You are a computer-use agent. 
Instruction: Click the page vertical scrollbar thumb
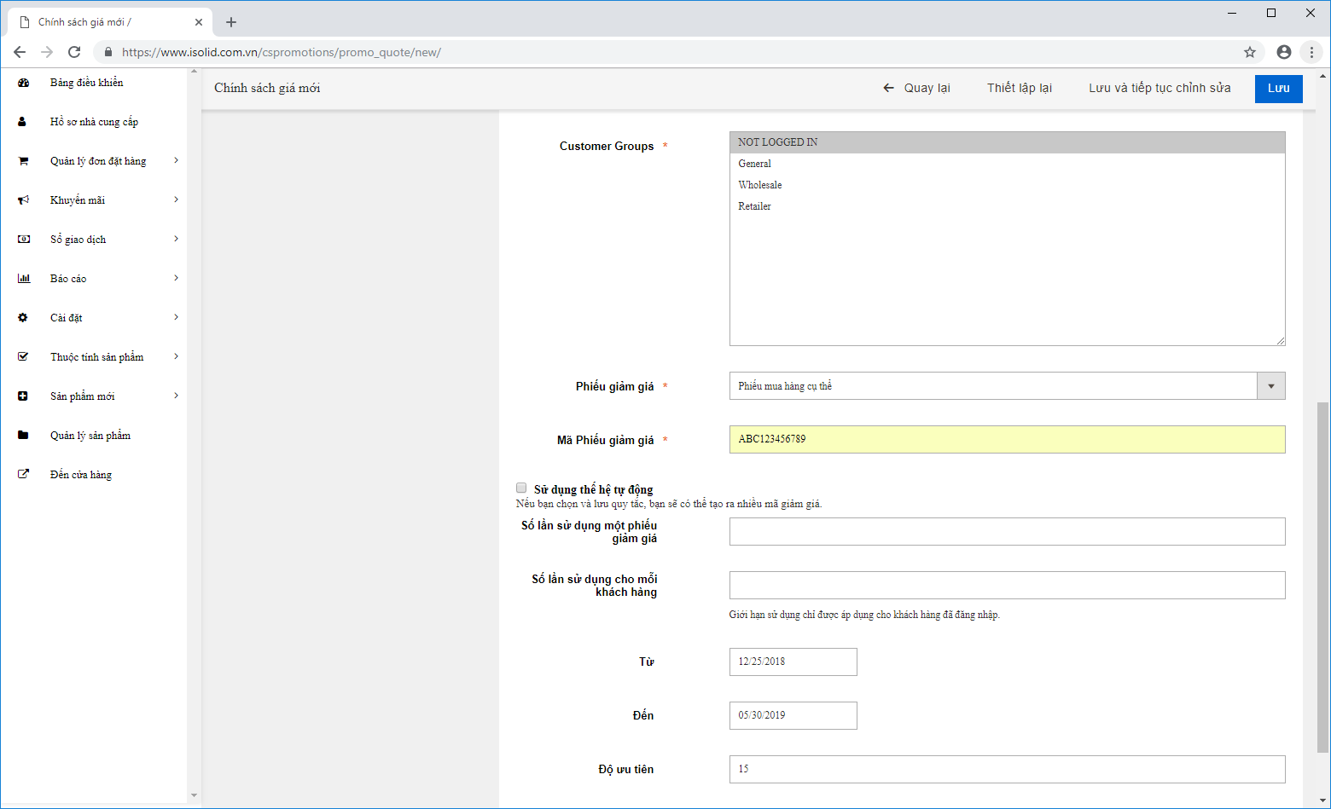coord(1322,576)
